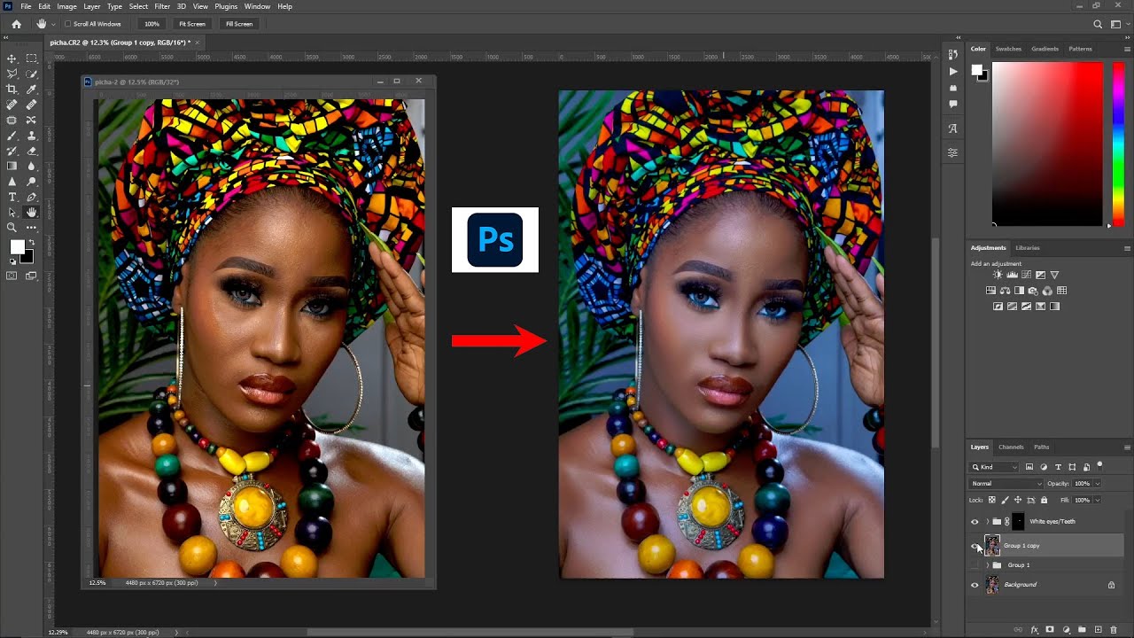Add a Color Balance adjustment
Viewport: 1134px width, 638px height.
[x=1005, y=291]
